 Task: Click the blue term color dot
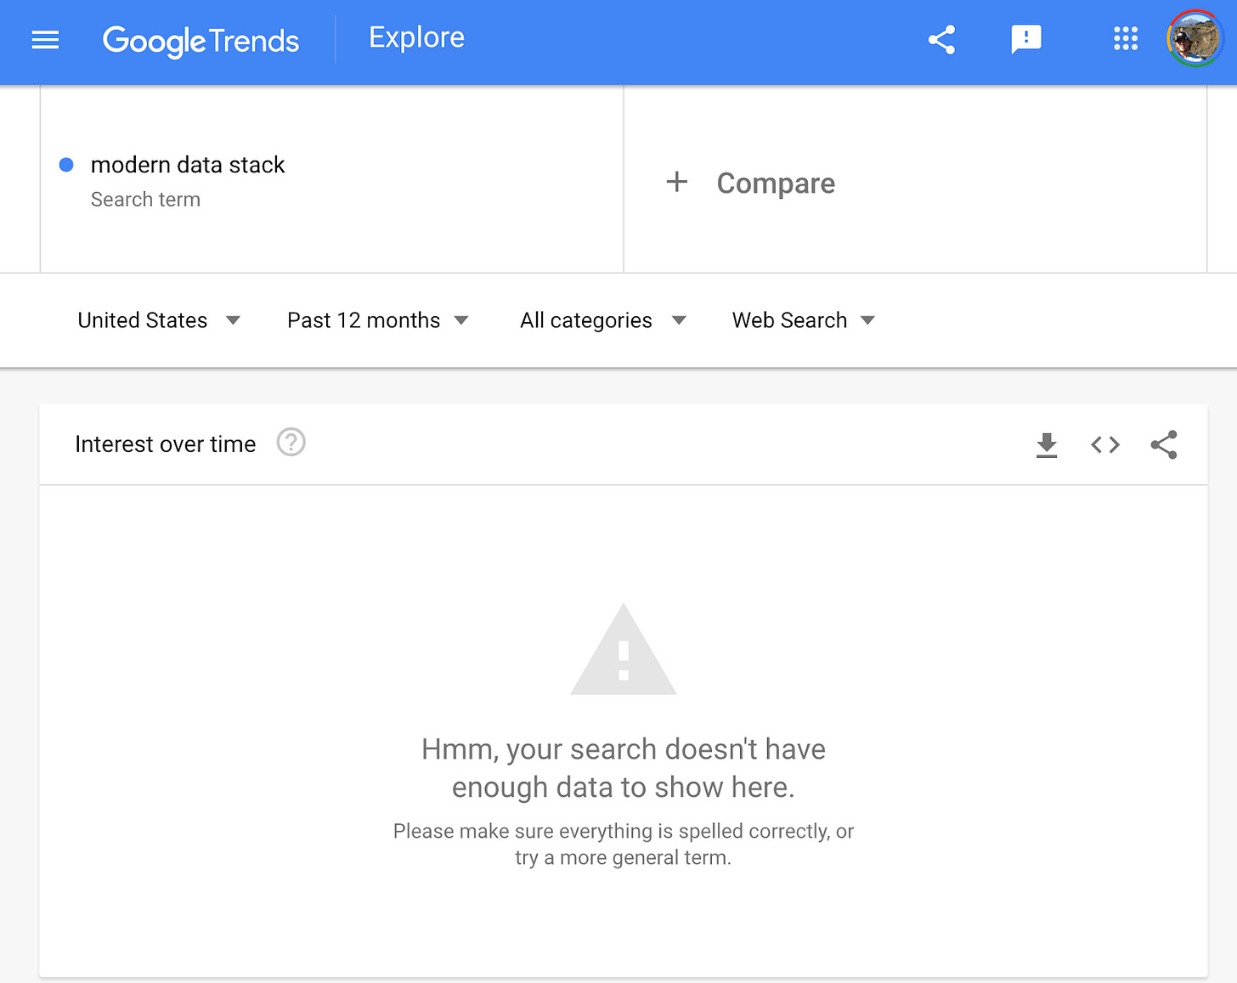(x=66, y=165)
